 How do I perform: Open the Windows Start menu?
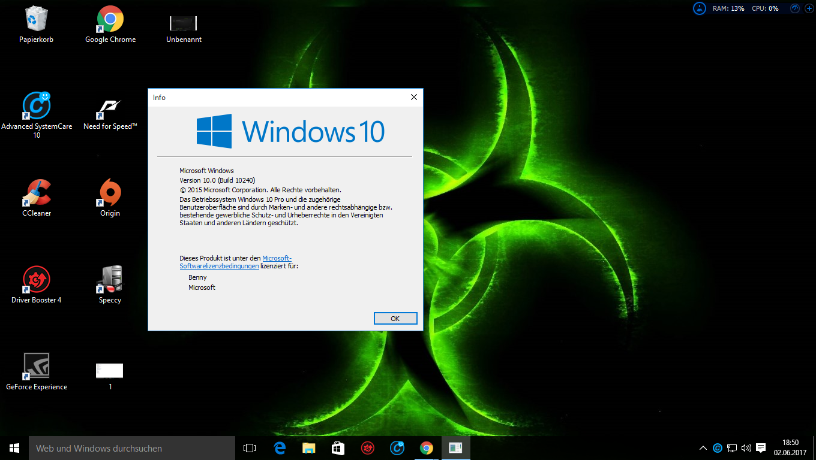pos(14,448)
